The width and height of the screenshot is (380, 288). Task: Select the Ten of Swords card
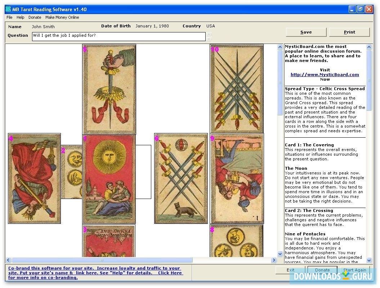pyautogui.click(x=237, y=88)
